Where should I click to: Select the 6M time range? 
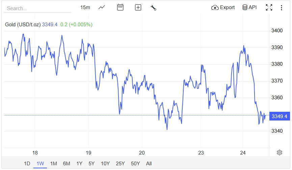pyautogui.click(x=67, y=164)
